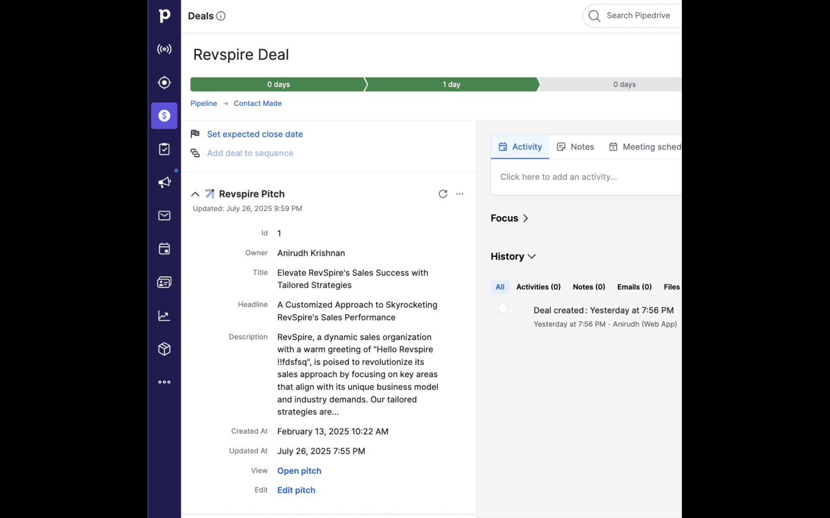Click the pitch Title value text
This screenshot has width=830, height=518.
click(x=353, y=279)
